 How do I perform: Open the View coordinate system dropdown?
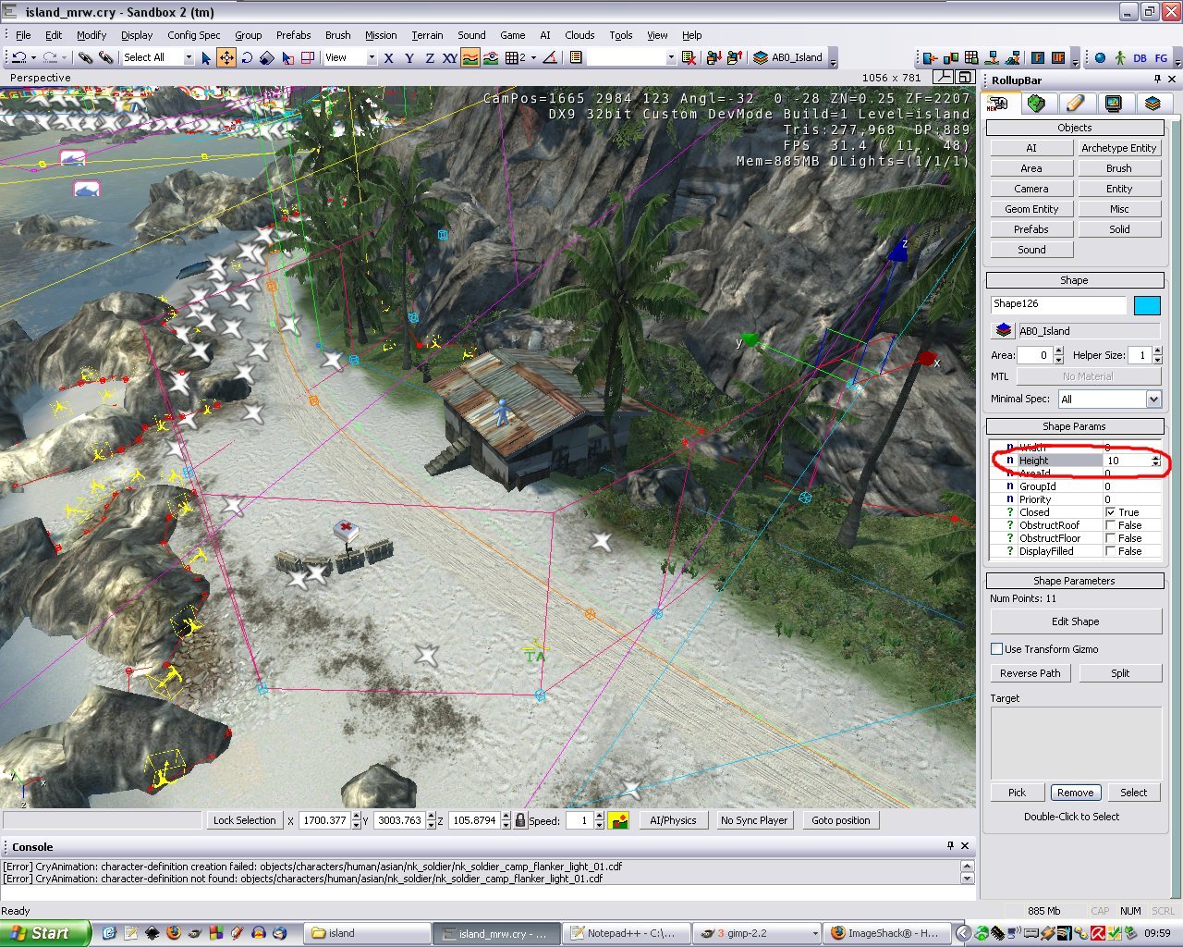(372, 57)
